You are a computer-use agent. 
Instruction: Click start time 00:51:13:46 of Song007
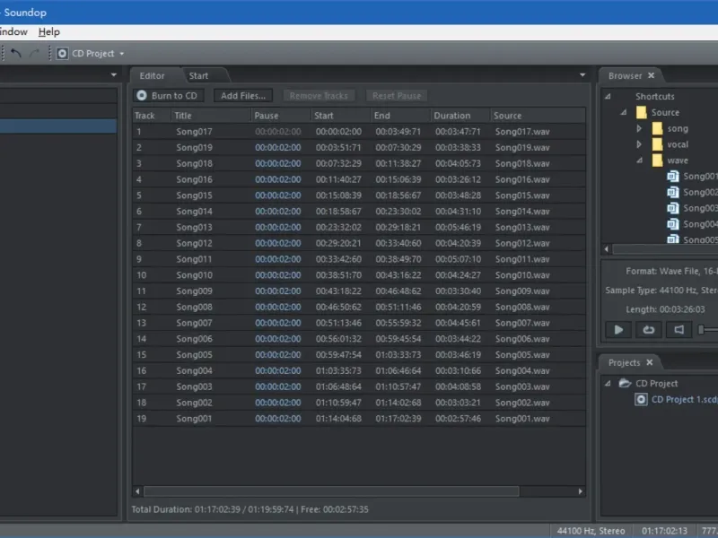(x=338, y=323)
